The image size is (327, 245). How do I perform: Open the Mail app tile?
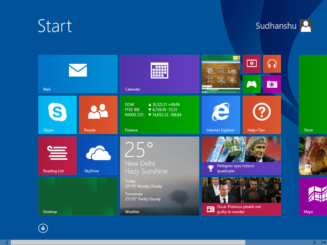(x=78, y=73)
